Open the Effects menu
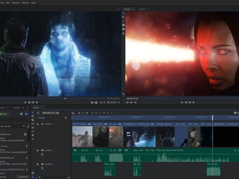Viewport: 239px width, 179px height. click(25, 2)
